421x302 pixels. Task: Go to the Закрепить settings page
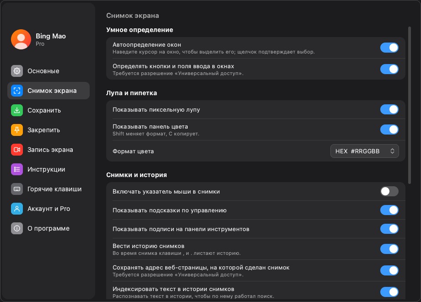(x=49, y=130)
